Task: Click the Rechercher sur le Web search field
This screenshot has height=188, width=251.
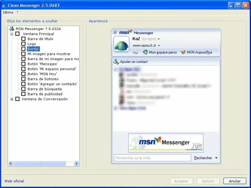Action: (x=152, y=158)
